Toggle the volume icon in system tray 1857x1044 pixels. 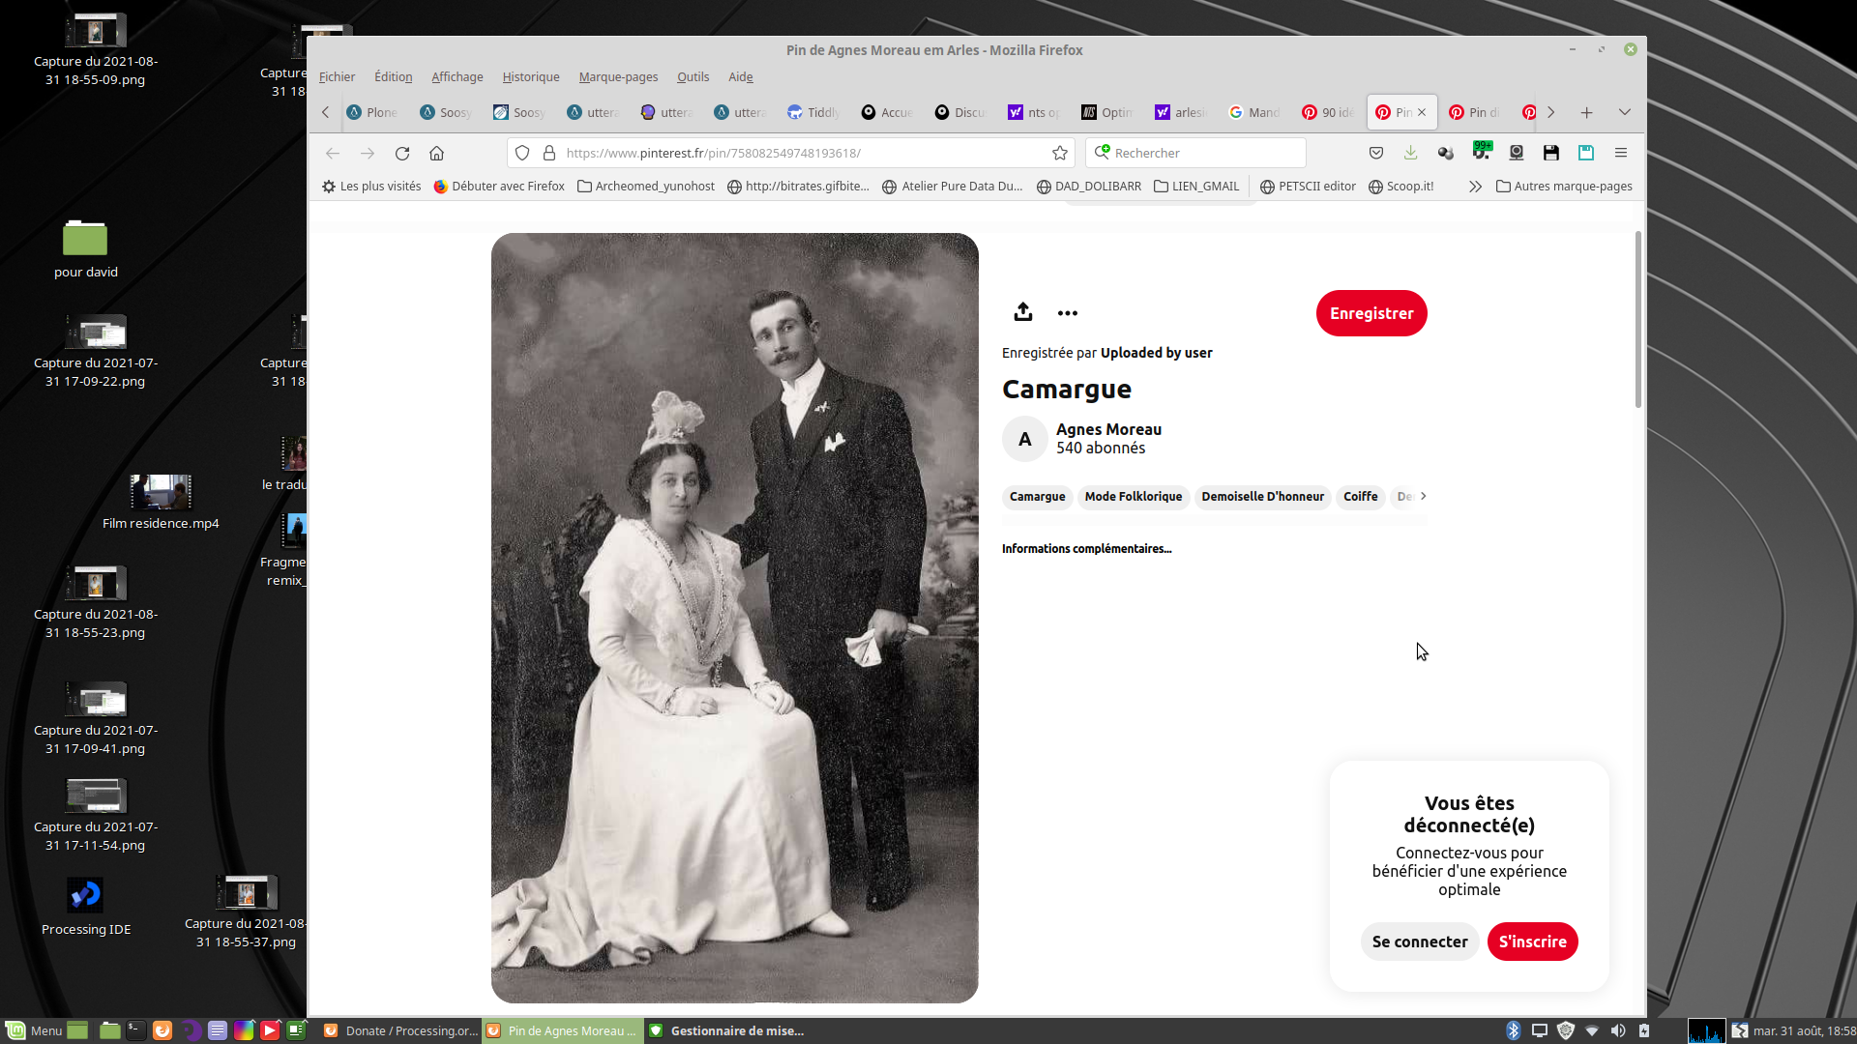coord(1618,1030)
